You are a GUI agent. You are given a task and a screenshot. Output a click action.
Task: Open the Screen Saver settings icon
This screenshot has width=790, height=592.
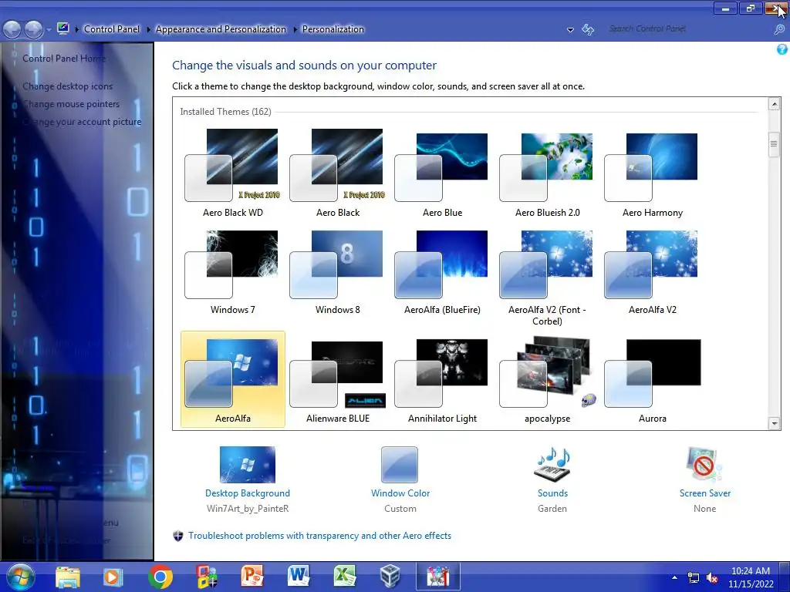click(x=704, y=465)
